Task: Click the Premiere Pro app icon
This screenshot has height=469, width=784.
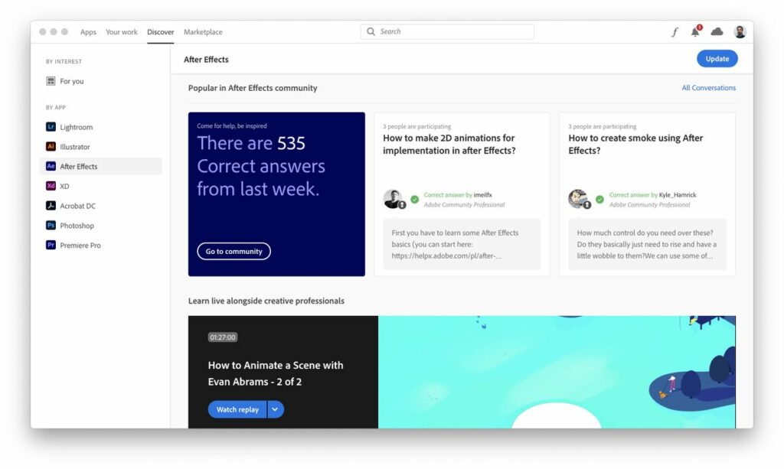Action: [51, 245]
